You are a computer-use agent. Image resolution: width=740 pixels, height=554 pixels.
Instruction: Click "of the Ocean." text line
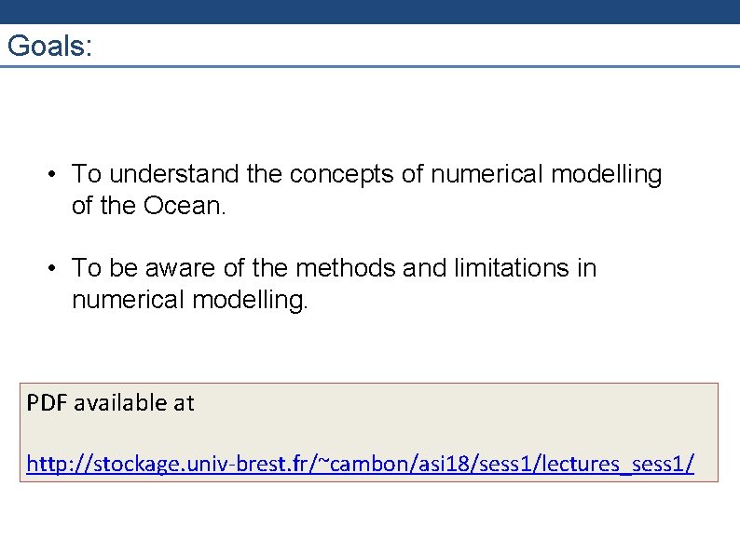(148, 206)
